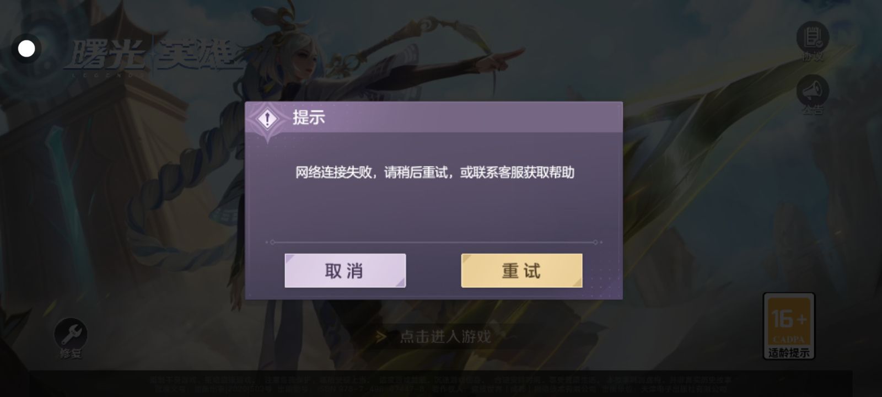Click the horizontal divider line inside the dialog
Screen dimensions: 882x397
[x=434, y=242]
